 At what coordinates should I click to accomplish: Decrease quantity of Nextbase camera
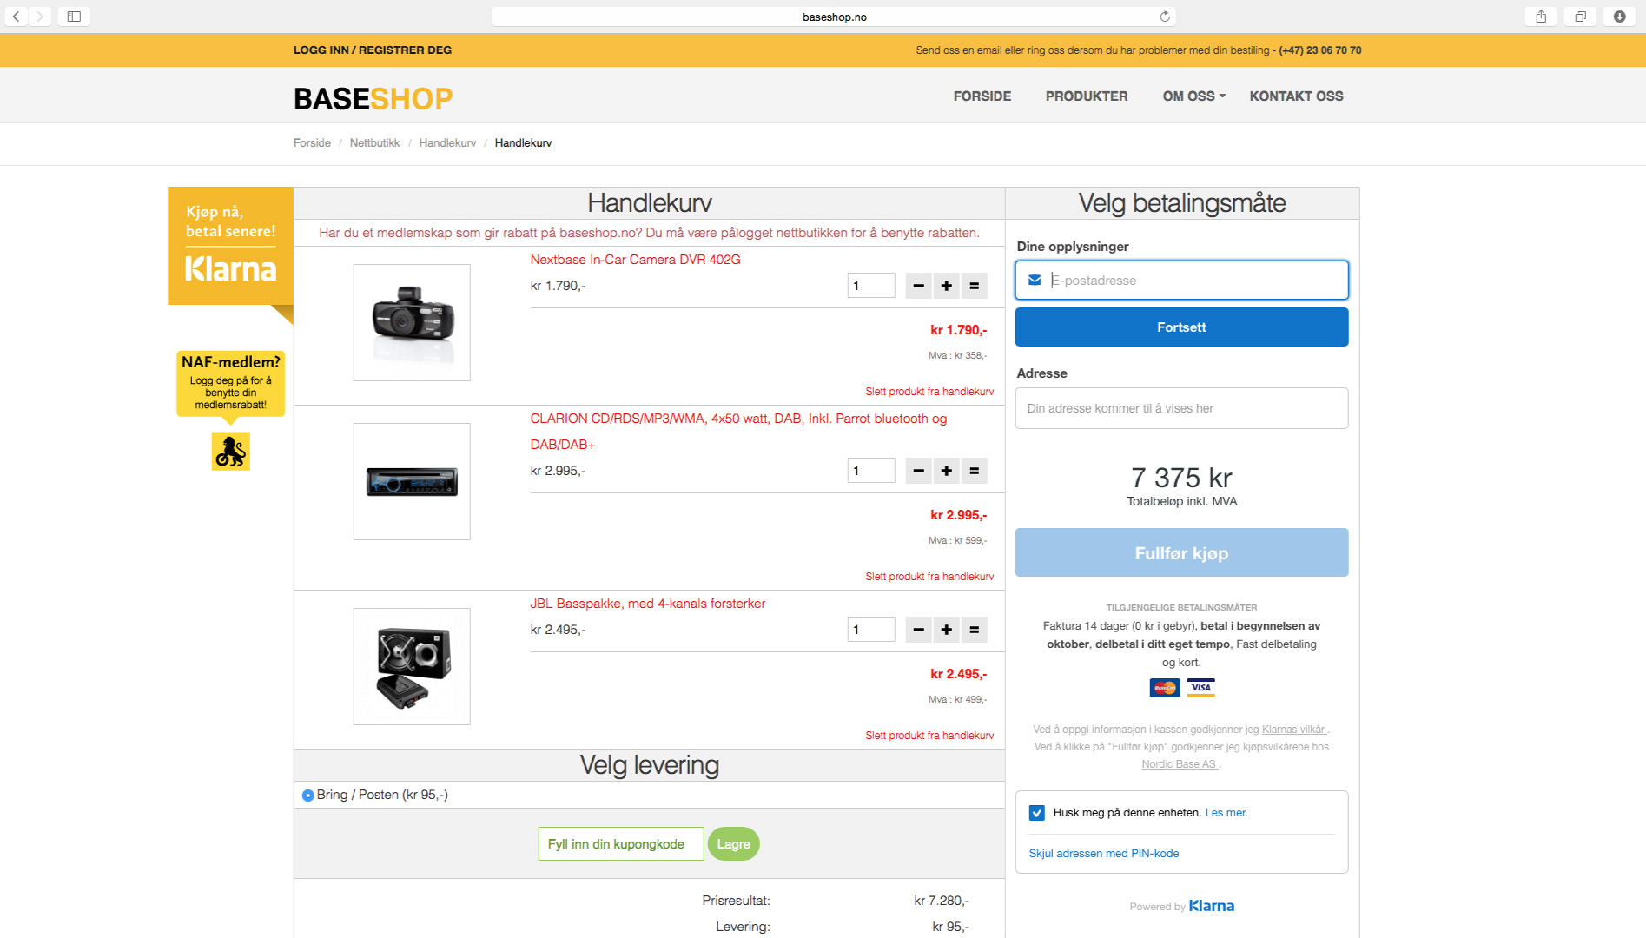918,286
